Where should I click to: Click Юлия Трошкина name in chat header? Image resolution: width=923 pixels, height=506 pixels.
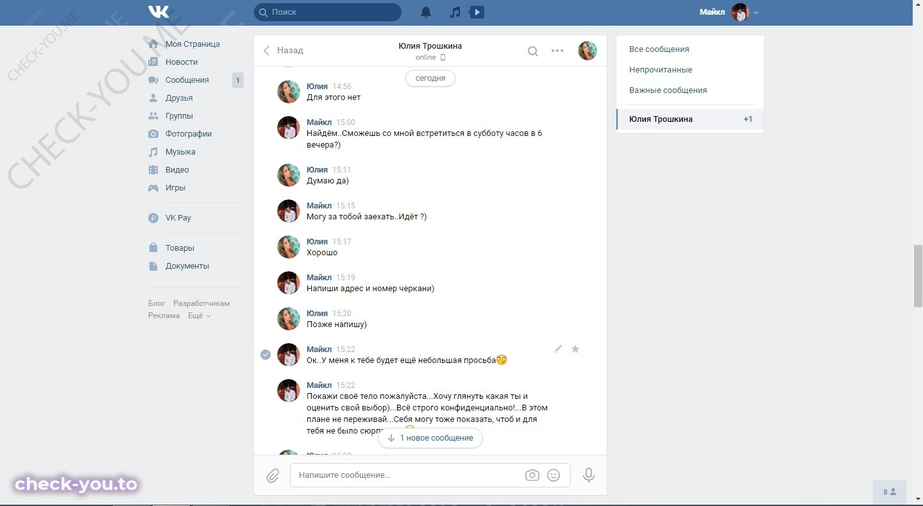pyautogui.click(x=430, y=46)
